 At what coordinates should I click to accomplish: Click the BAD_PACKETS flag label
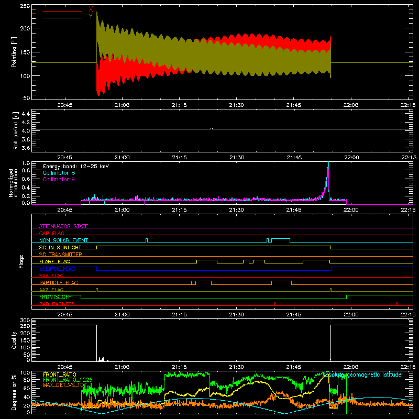click(57, 304)
